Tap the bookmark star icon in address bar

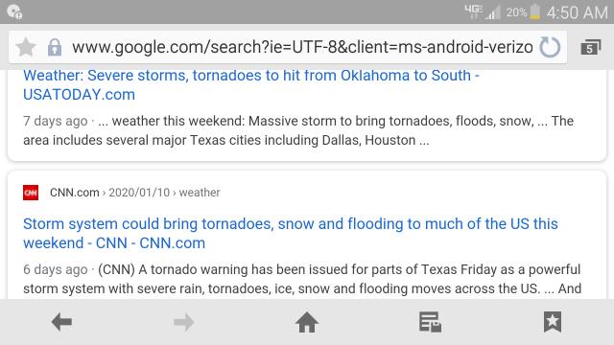coord(26,47)
